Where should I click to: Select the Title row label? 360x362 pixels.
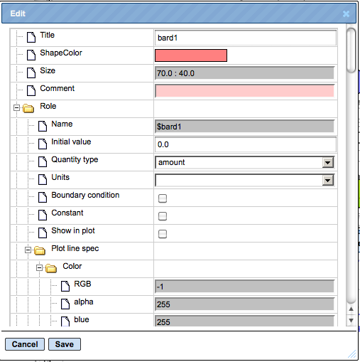coord(48,35)
